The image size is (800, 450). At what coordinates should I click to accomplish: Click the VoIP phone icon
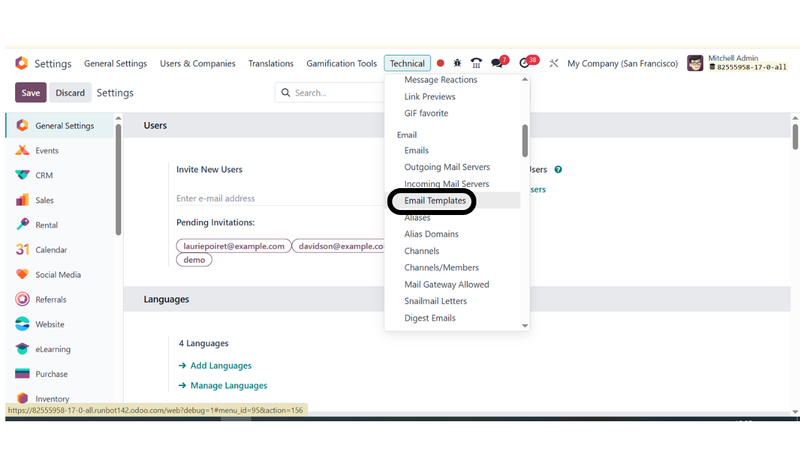[x=476, y=63]
